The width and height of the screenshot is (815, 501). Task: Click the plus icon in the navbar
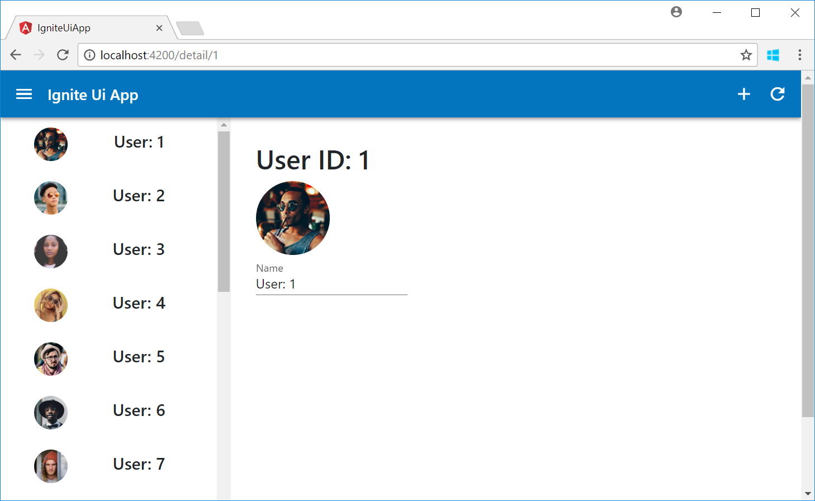(x=744, y=94)
